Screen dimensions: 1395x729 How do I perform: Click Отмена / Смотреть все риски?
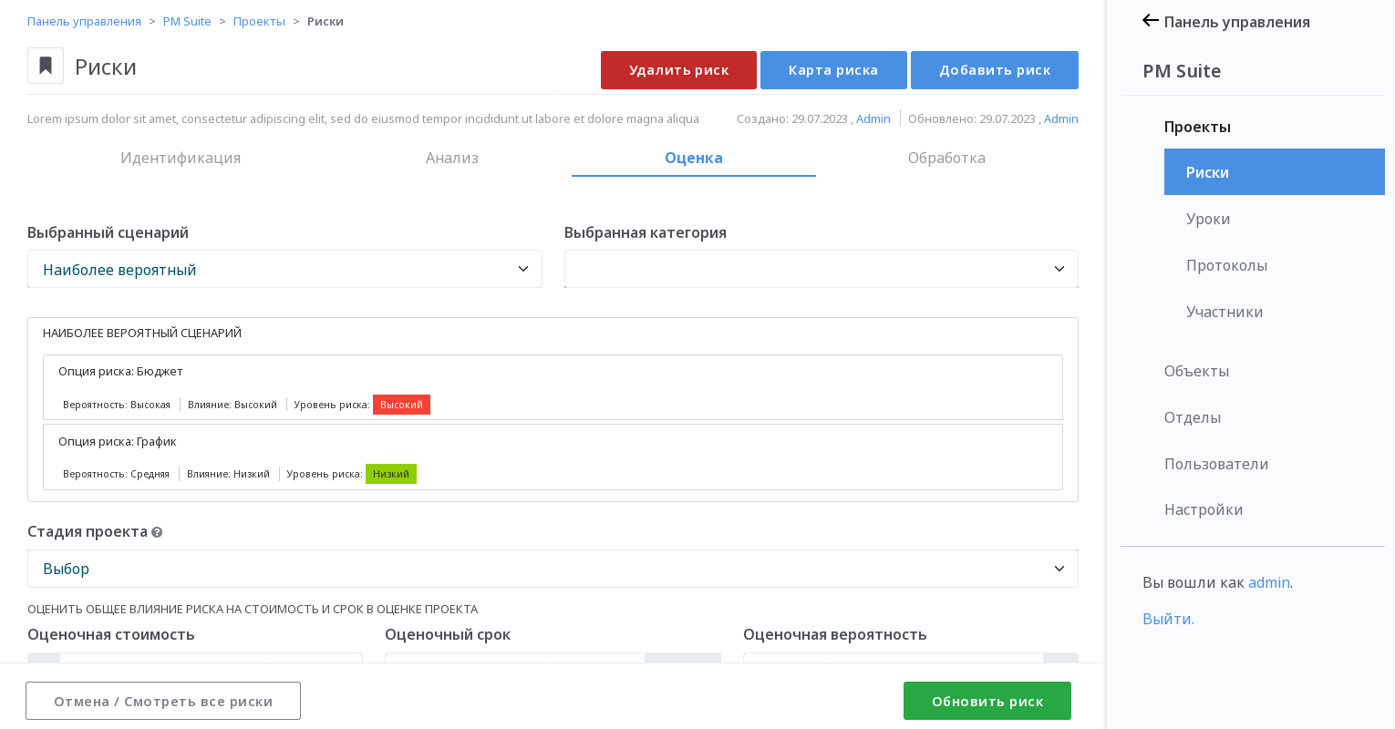(x=163, y=701)
